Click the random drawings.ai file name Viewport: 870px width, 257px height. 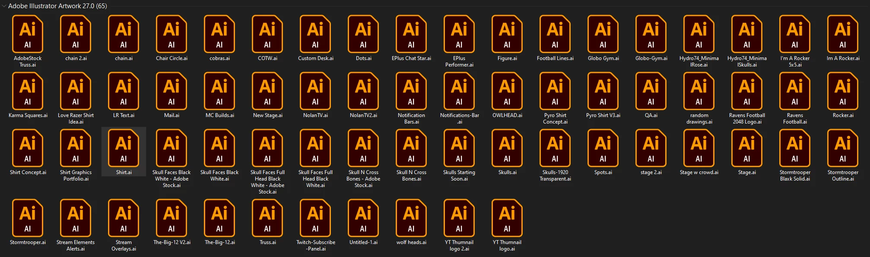click(699, 118)
